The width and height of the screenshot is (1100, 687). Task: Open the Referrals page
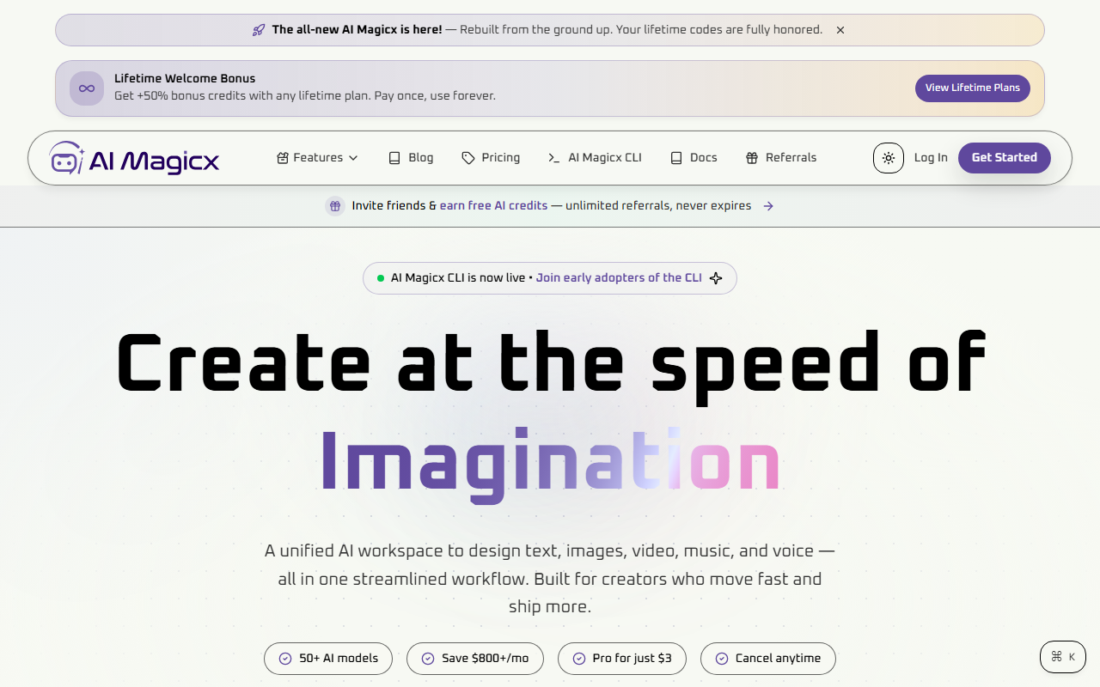[781, 158]
